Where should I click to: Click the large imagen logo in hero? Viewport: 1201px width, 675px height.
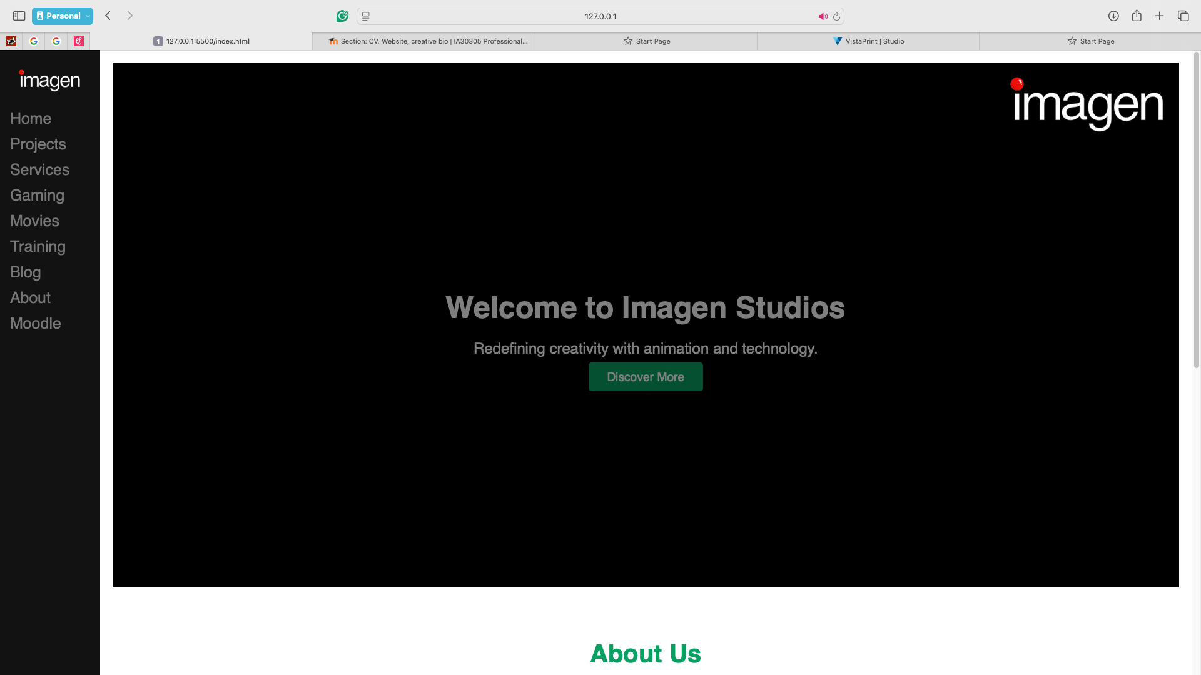pyautogui.click(x=1087, y=104)
